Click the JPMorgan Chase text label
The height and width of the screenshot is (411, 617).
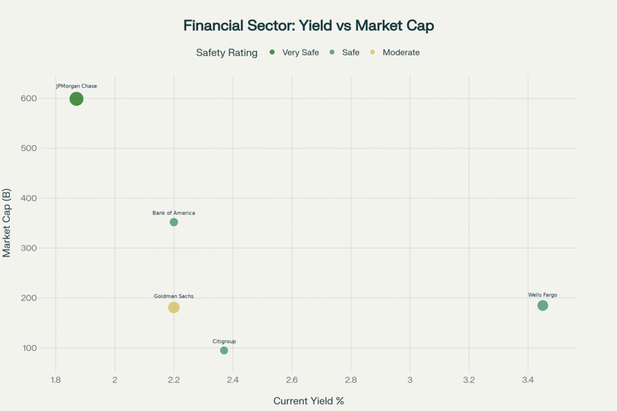[x=77, y=86]
